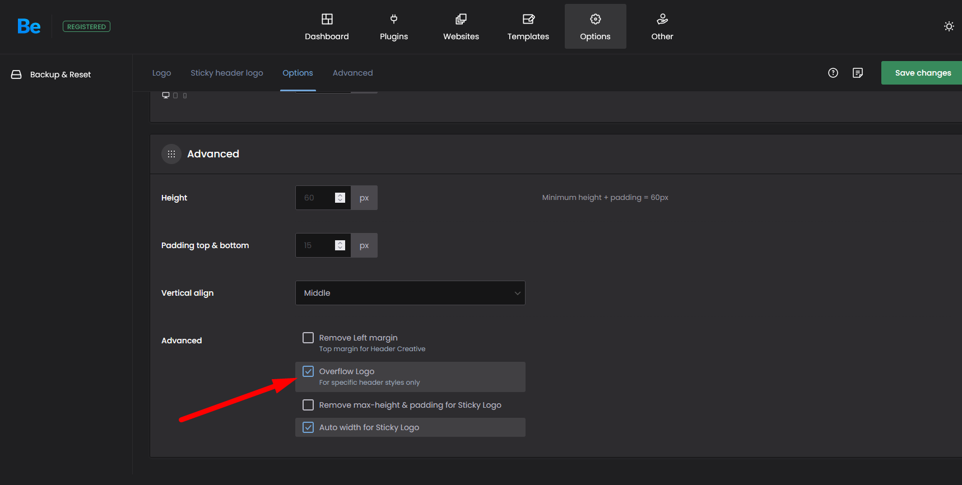This screenshot has height=485, width=962.
Task: Go to the Websites section
Action: pos(461,26)
